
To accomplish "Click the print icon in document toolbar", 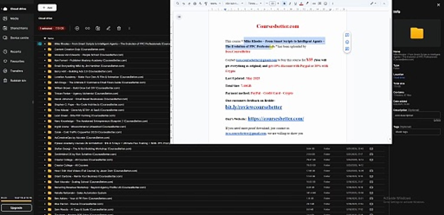I will [x=195, y=4].
